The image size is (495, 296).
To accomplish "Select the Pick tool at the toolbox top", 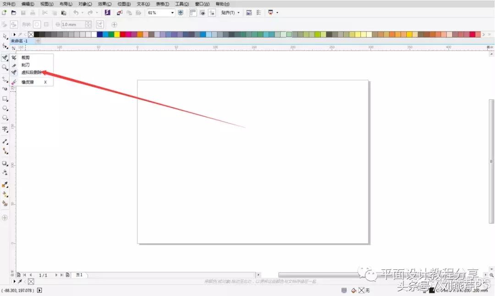I will 5,36.
